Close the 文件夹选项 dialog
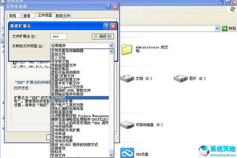 coord(115,6)
